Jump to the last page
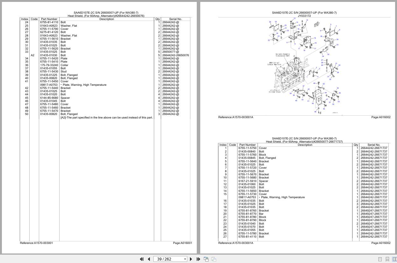The image size is (397, 263). coord(198,259)
